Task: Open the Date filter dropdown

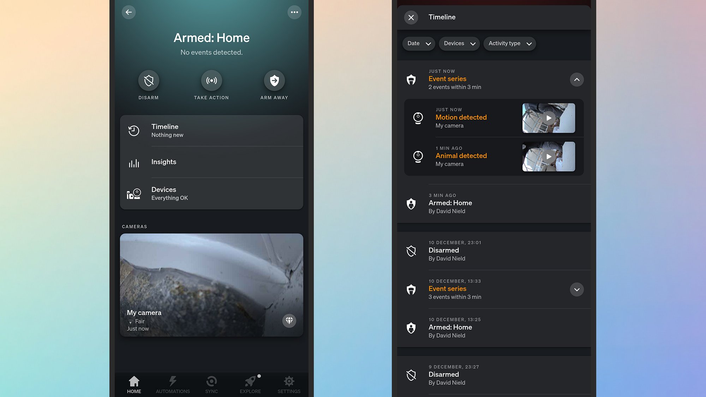Action: (x=419, y=43)
